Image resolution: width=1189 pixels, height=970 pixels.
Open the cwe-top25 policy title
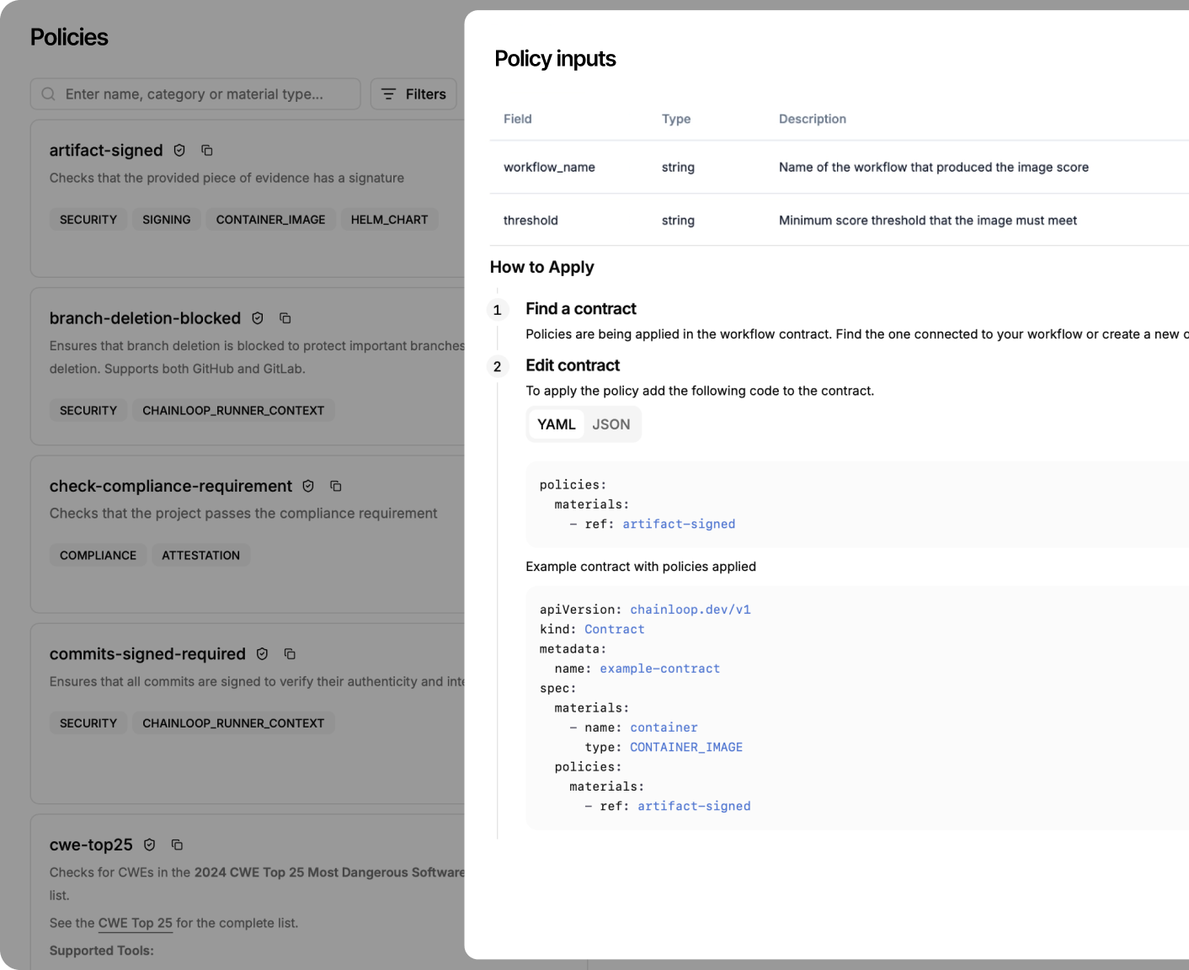click(x=91, y=845)
